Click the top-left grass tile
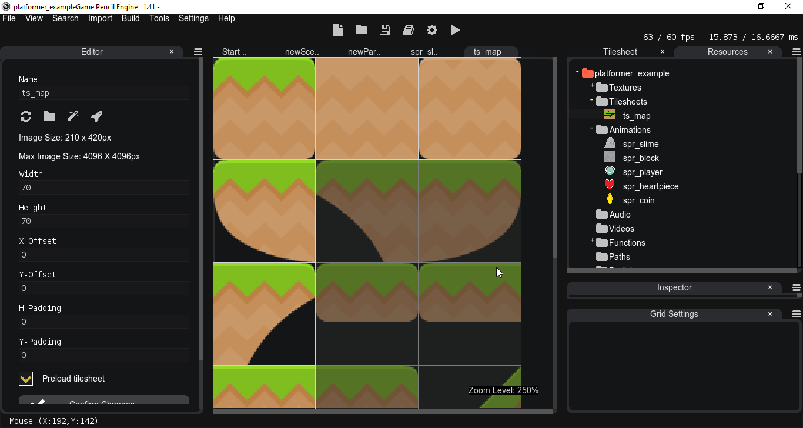 pos(265,108)
